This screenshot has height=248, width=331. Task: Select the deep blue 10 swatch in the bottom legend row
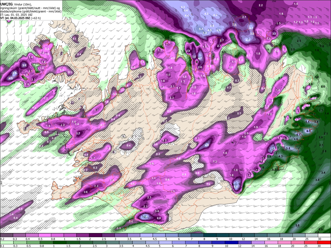click(x=231, y=242)
